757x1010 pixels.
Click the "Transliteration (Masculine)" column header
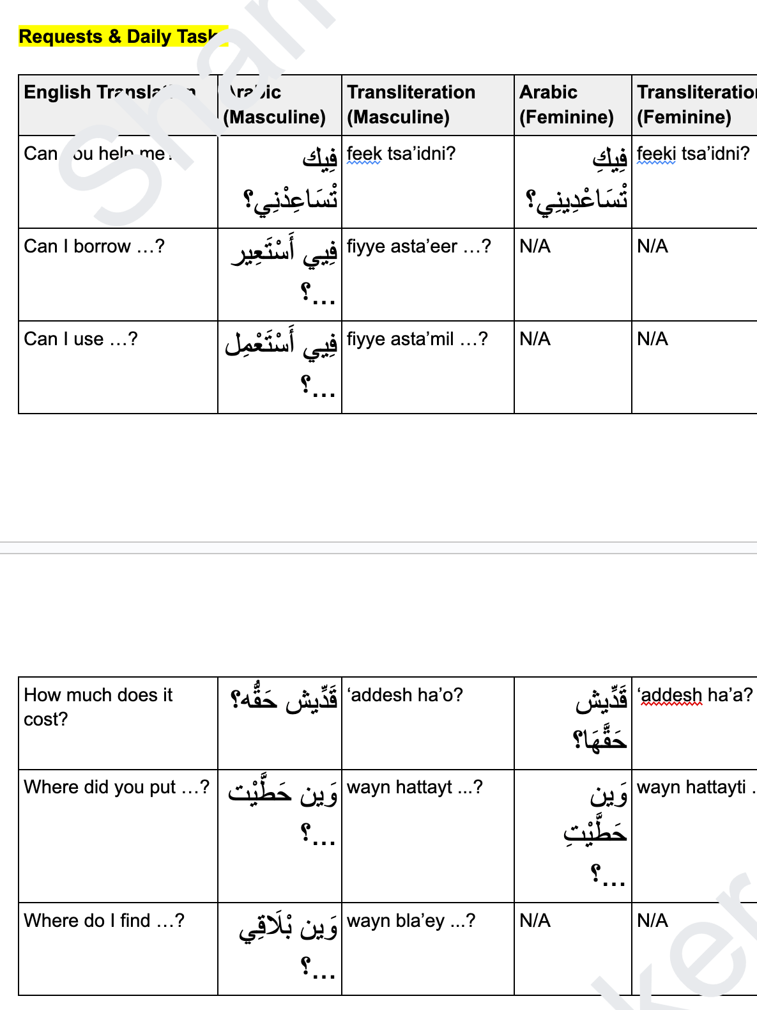pos(411,104)
